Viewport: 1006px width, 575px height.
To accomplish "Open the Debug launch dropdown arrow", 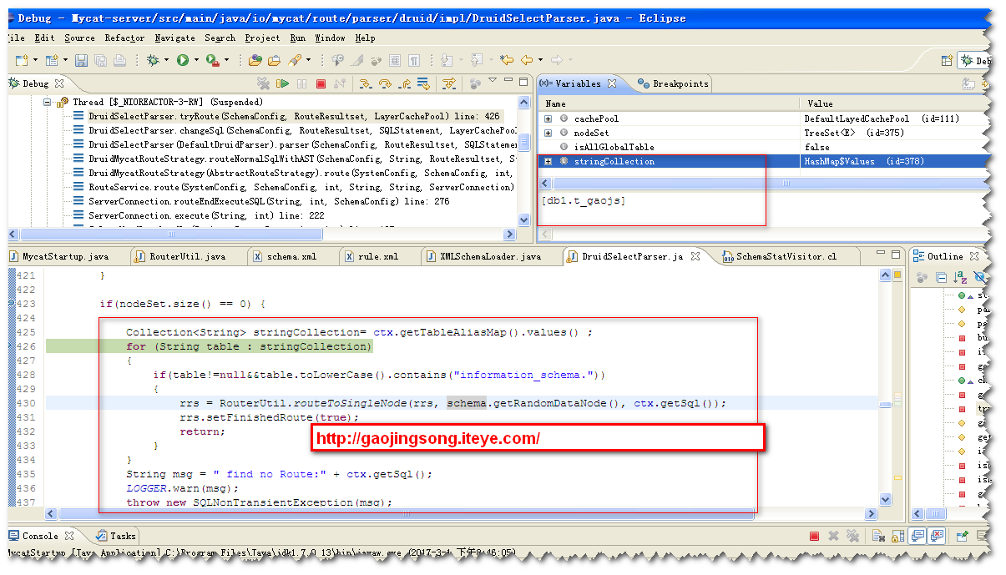I will click(167, 60).
